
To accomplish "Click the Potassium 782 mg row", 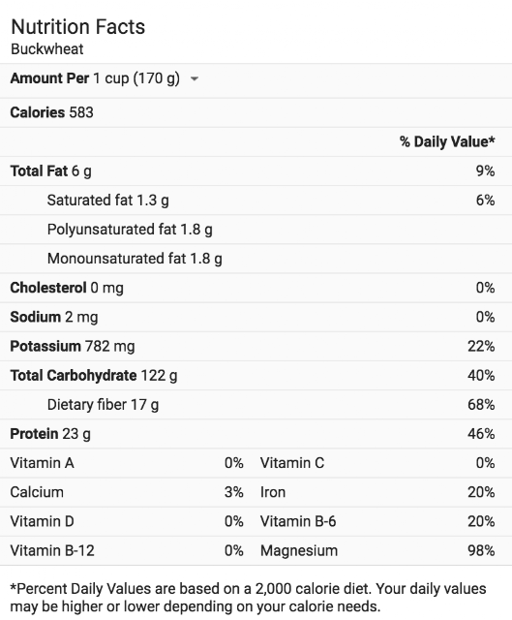I will [x=256, y=347].
